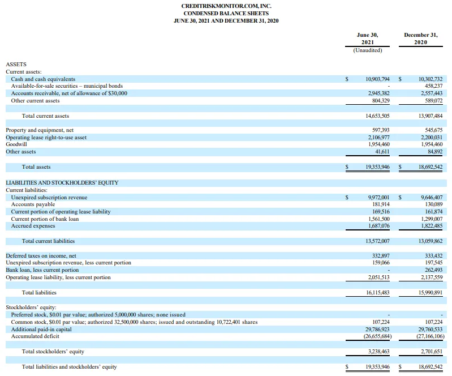Image resolution: width=452 pixels, height=376 pixels.
Task: Select the LIABILITIES AND STOCKHOLDERS' EQUITY heading
Action: click(x=62, y=183)
